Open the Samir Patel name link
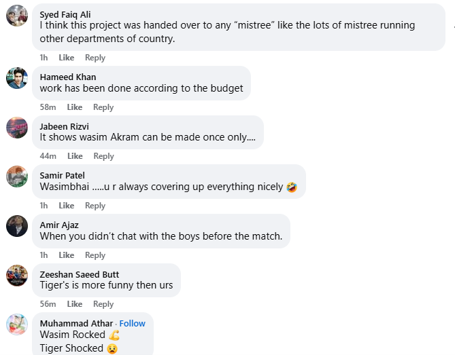Image resolution: width=455 pixels, height=355 pixels. coord(62,176)
